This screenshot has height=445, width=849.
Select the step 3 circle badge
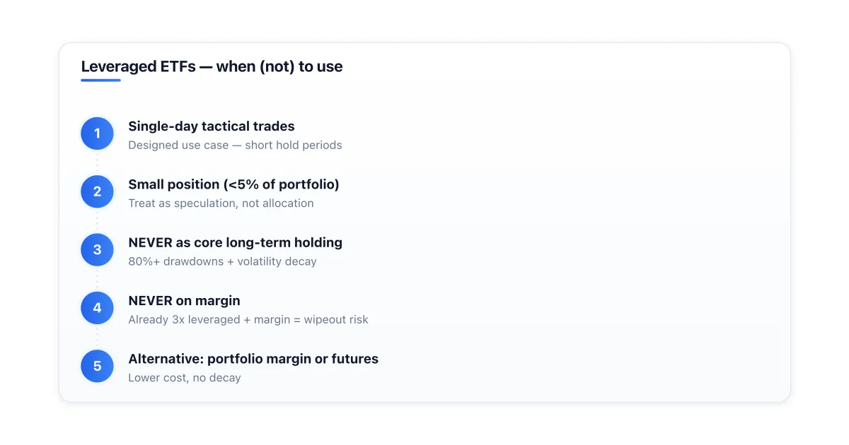coord(98,250)
